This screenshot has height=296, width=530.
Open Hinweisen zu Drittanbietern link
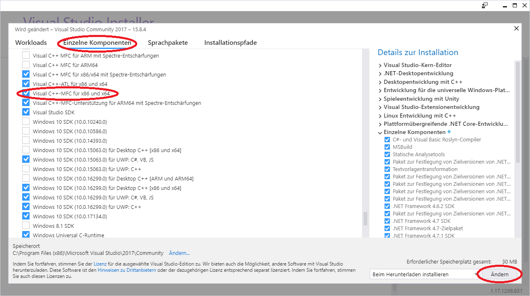click(127, 270)
